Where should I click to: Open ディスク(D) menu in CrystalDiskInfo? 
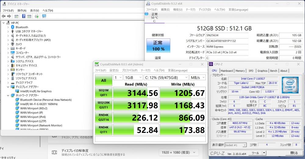click(x=205, y=9)
